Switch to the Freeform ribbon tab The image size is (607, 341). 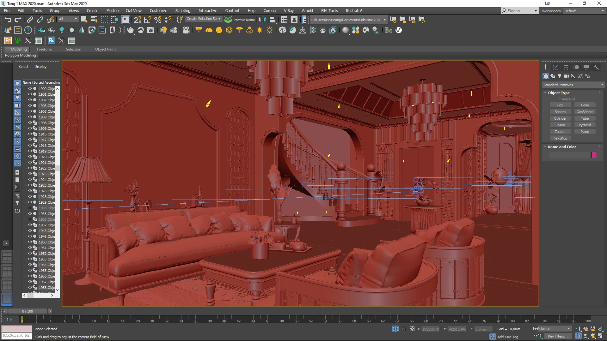[44, 49]
